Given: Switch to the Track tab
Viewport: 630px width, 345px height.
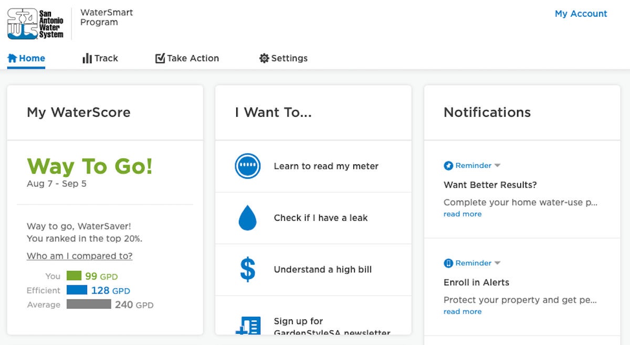Looking at the screenshot, I should click(100, 58).
